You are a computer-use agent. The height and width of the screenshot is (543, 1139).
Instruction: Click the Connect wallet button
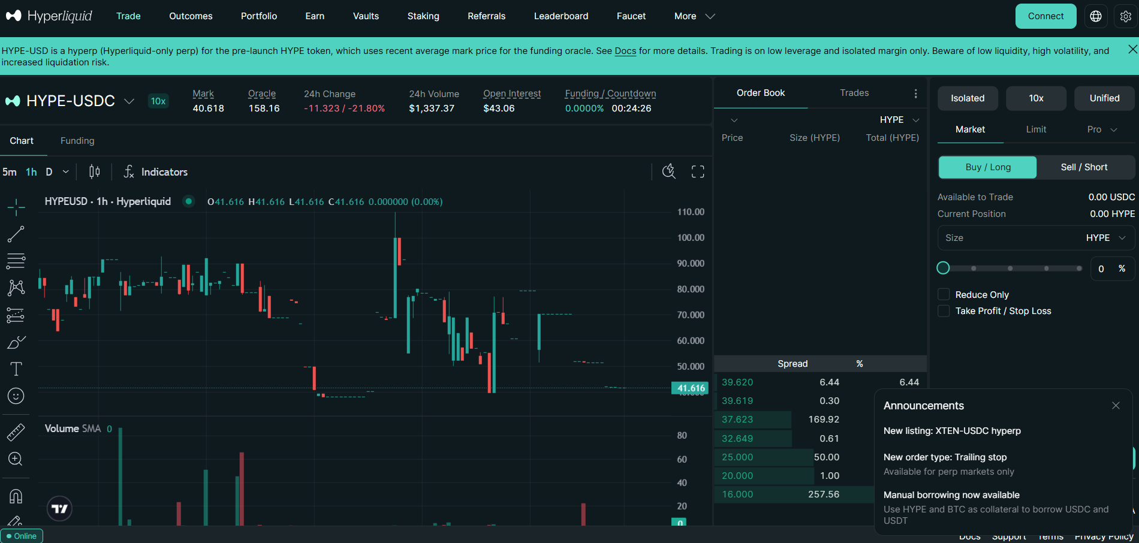(1045, 16)
